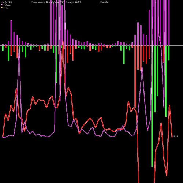
Task: Click the Price legend color swatch
Action: [x=2, y=8]
